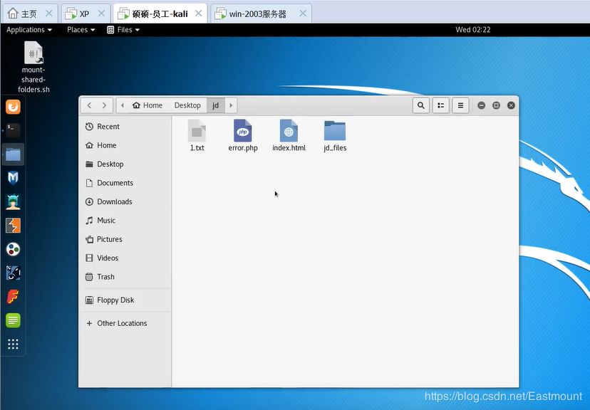This screenshot has height=410, width=590.
Task: Open the error.php file
Action: click(x=243, y=135)
